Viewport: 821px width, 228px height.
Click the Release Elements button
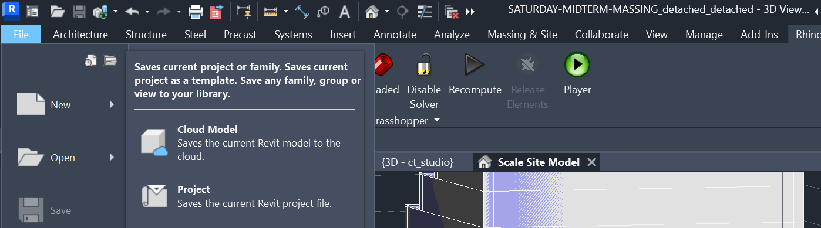tap(527, 81)
